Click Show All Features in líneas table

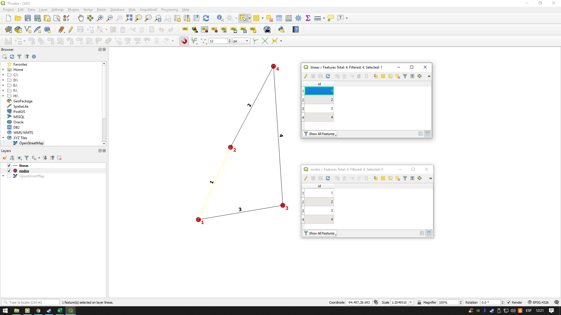(320, 134)
